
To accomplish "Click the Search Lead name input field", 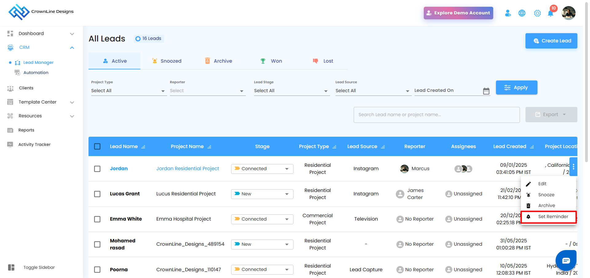I will click(436, 115).
